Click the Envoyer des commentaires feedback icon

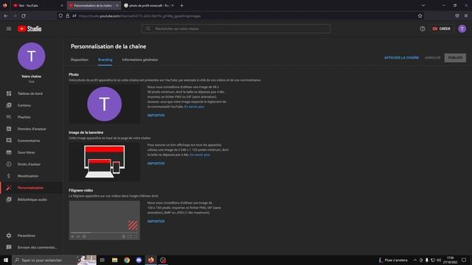(x=9, y=247)
